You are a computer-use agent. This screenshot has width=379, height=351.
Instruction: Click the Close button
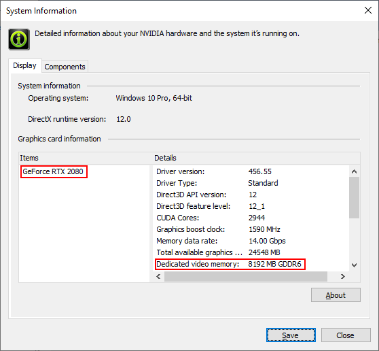pyautogui.click(x=346, y=335)
